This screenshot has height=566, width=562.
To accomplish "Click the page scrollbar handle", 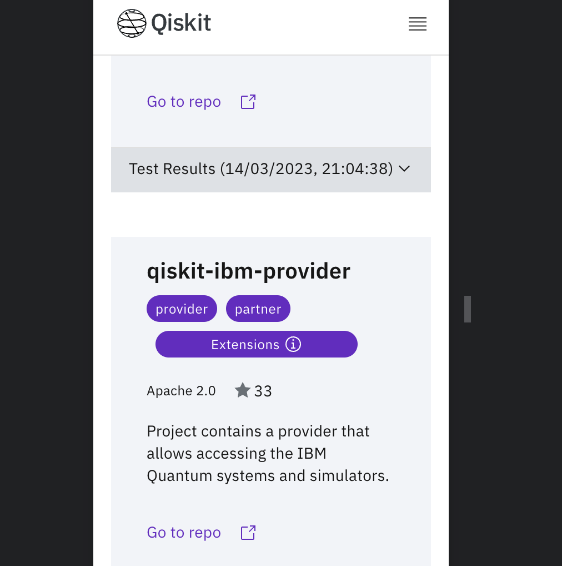I will (x=468, y=309).
